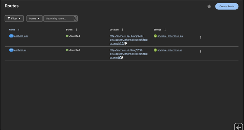This screenshot has height=130, width=244.
Task: Open the Name search-type dropdown
Action: [35, 19]
